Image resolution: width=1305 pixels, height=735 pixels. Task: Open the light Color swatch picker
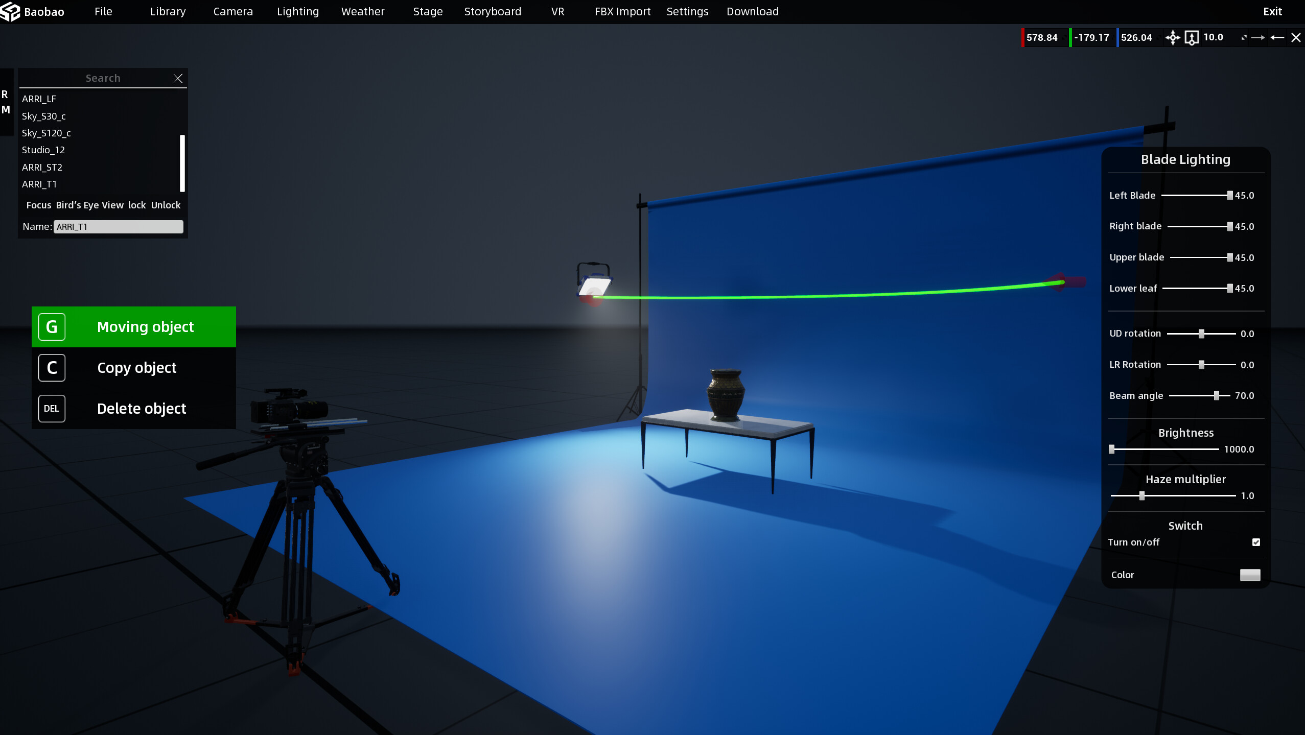pos(1250,575)
